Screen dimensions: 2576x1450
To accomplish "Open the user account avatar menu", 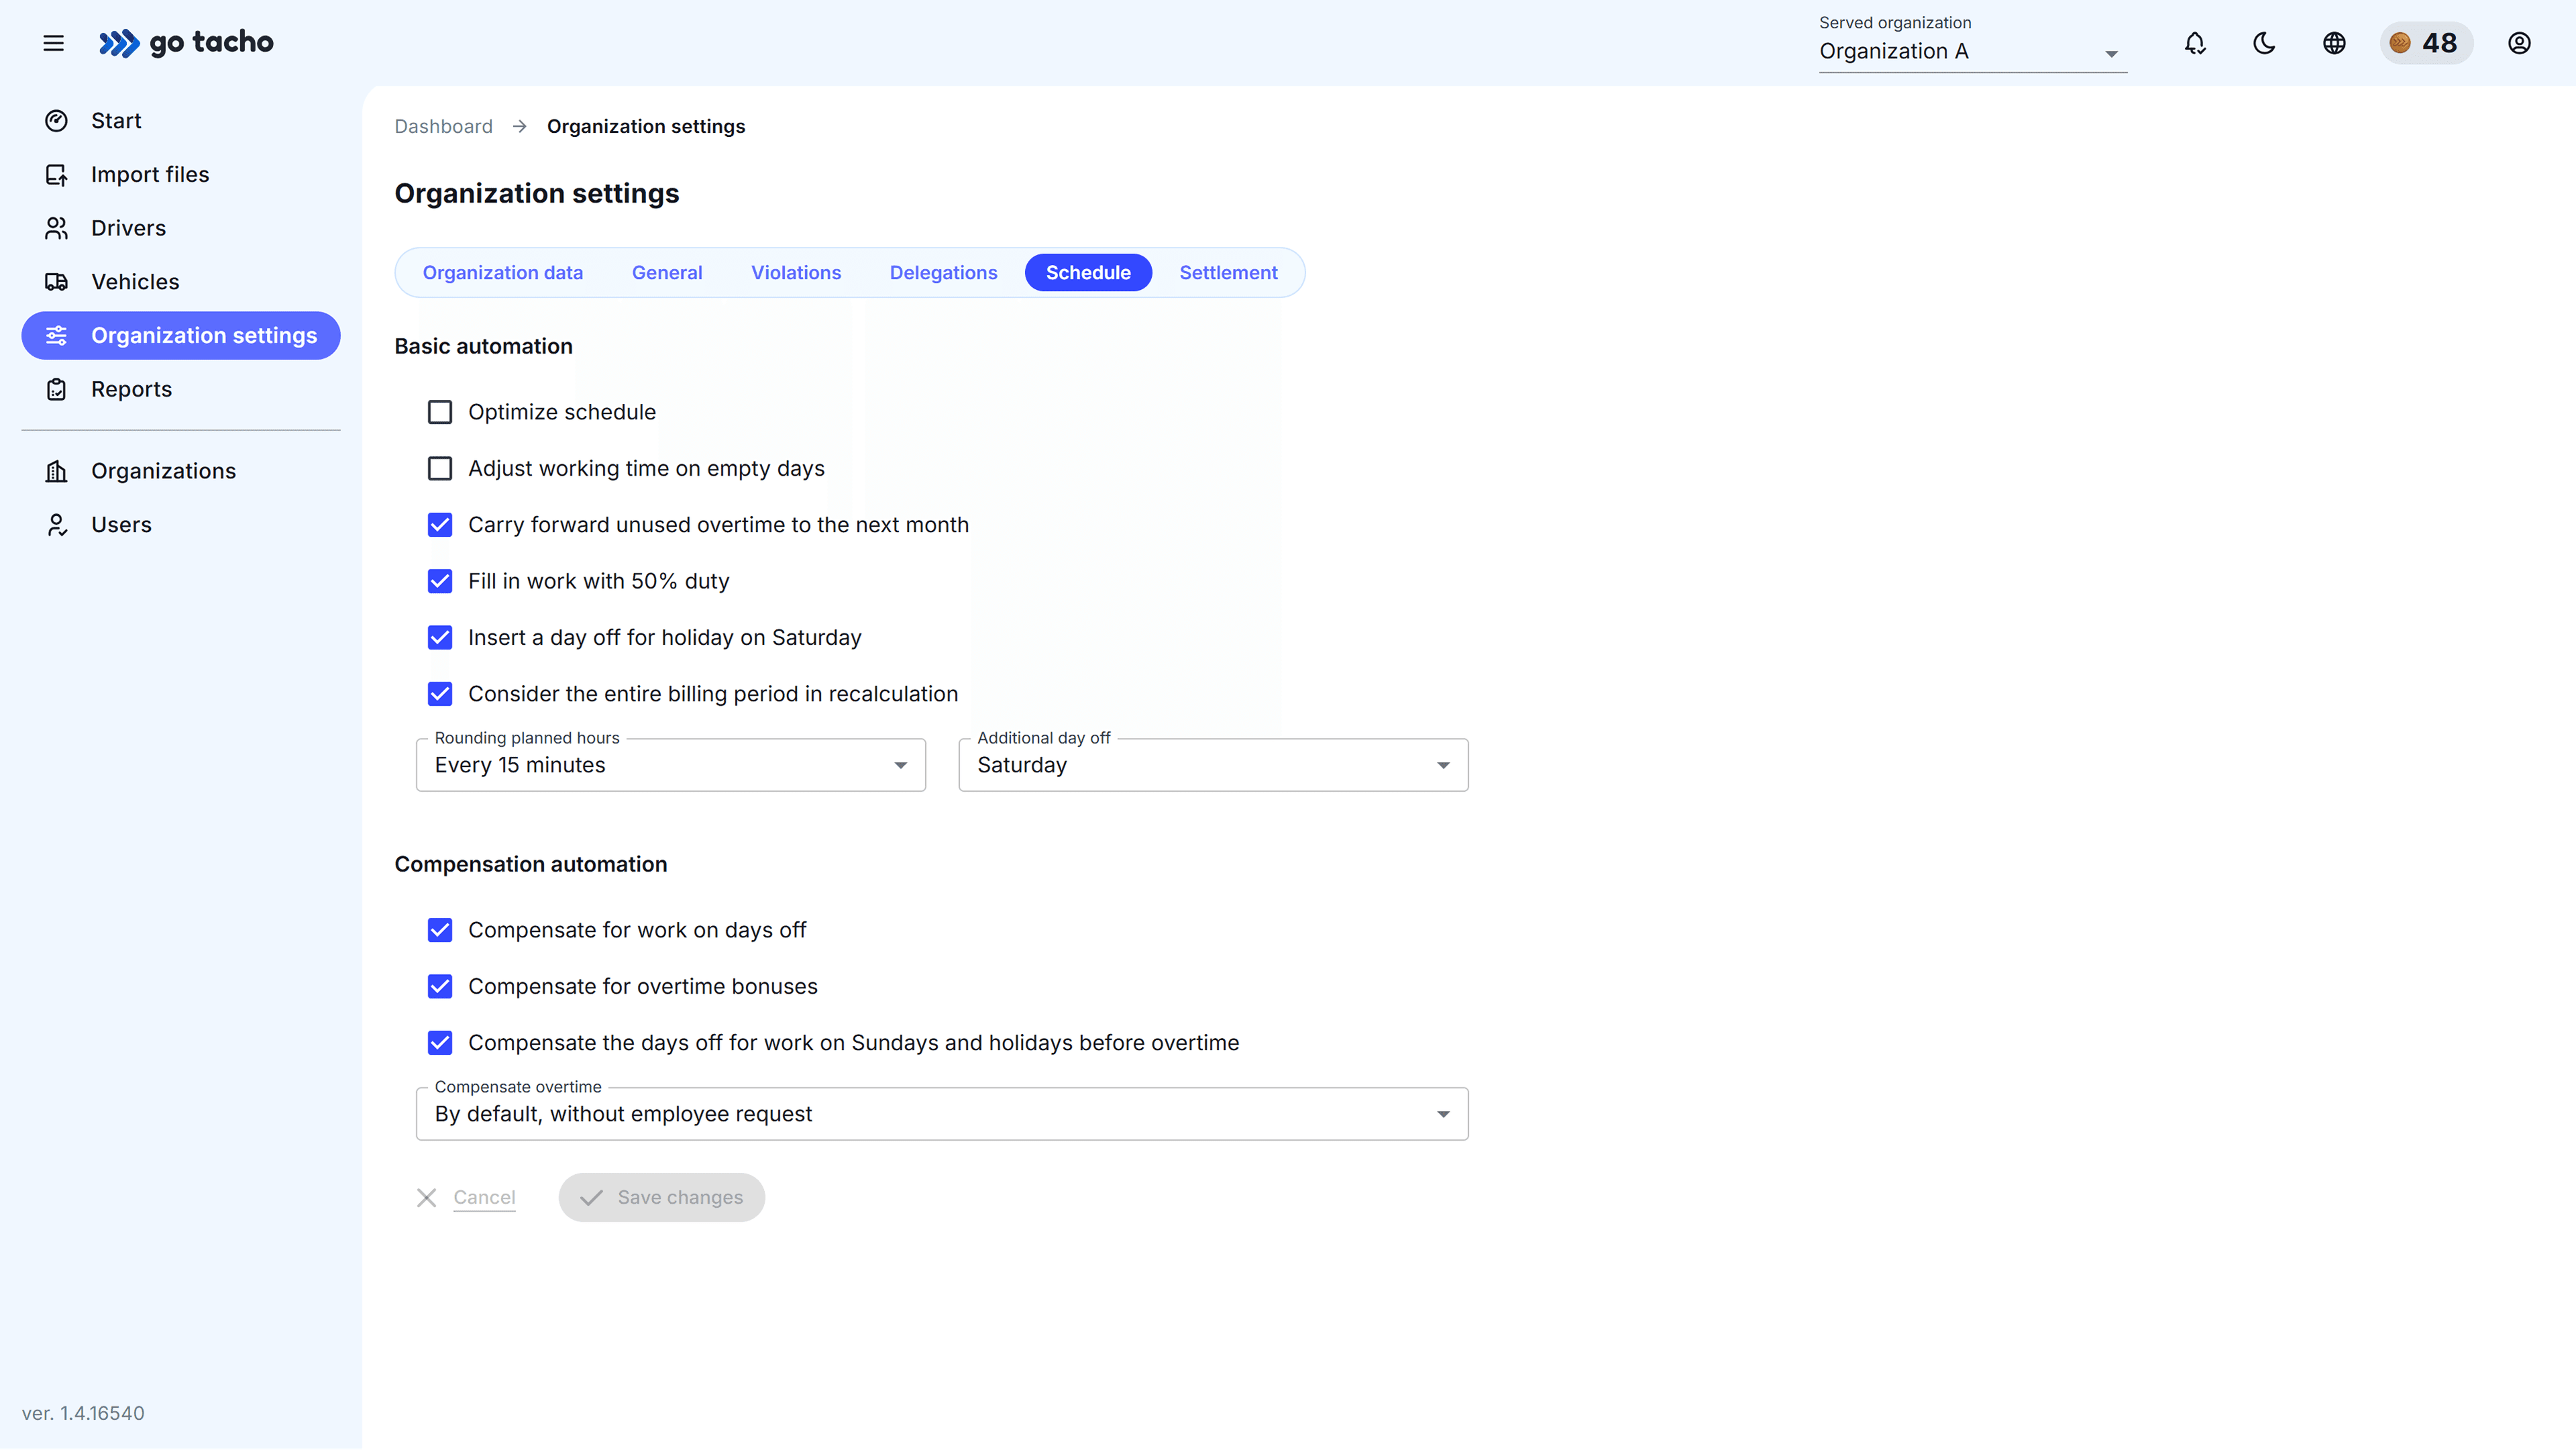I will click(2519, 43).
